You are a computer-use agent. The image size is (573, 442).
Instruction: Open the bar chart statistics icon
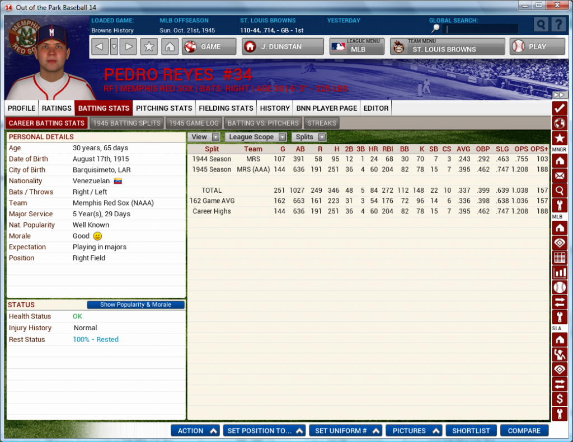(559, 273)
